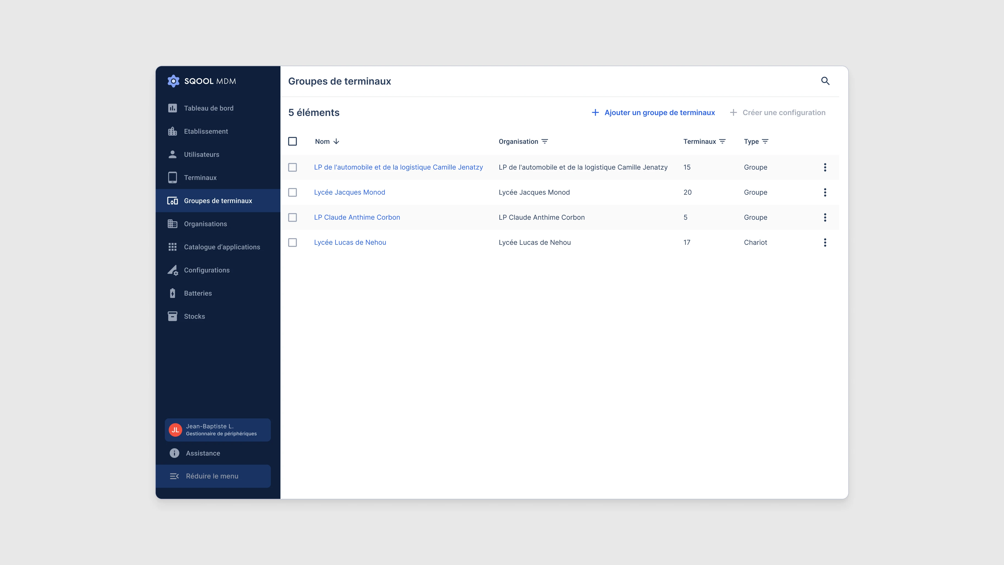This screenshot has width=1004, height=565.
Task: Open the Jean-Baptiste L. profile card
Action: [217, 430]
